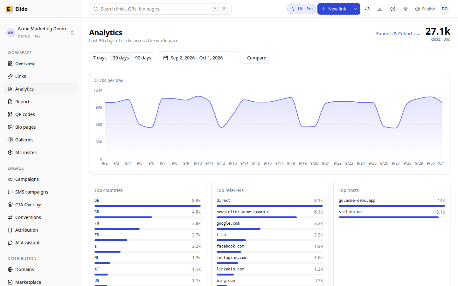Open SMS campaigns in the sidebar

point(41,192)
